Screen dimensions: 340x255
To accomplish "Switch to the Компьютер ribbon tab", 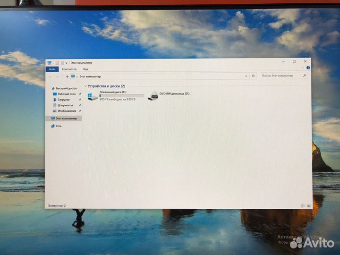I will (69, 69).
